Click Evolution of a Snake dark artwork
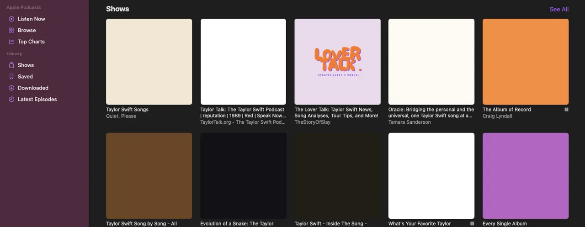This screenshot has width=585, height=227. coord(243,176)
